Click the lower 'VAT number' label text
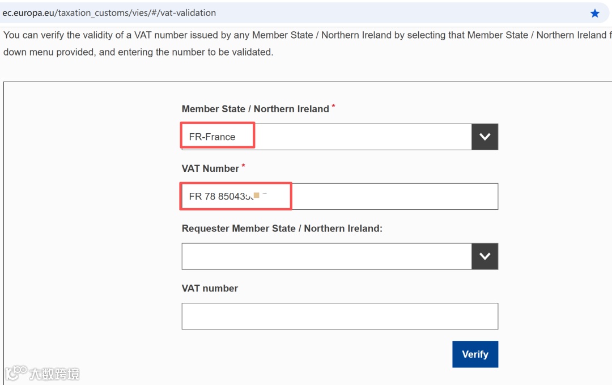Viewport: 612px width, 385px height. (x=210, y=288)
